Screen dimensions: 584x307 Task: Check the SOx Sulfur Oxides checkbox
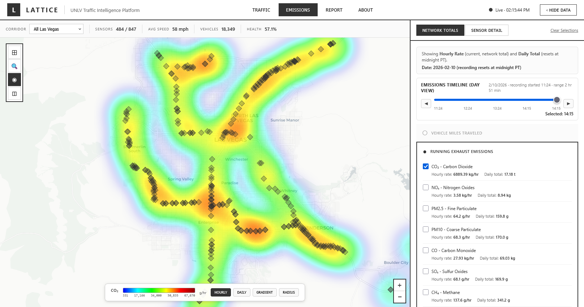pyautogui.click(x=426, y=271)
